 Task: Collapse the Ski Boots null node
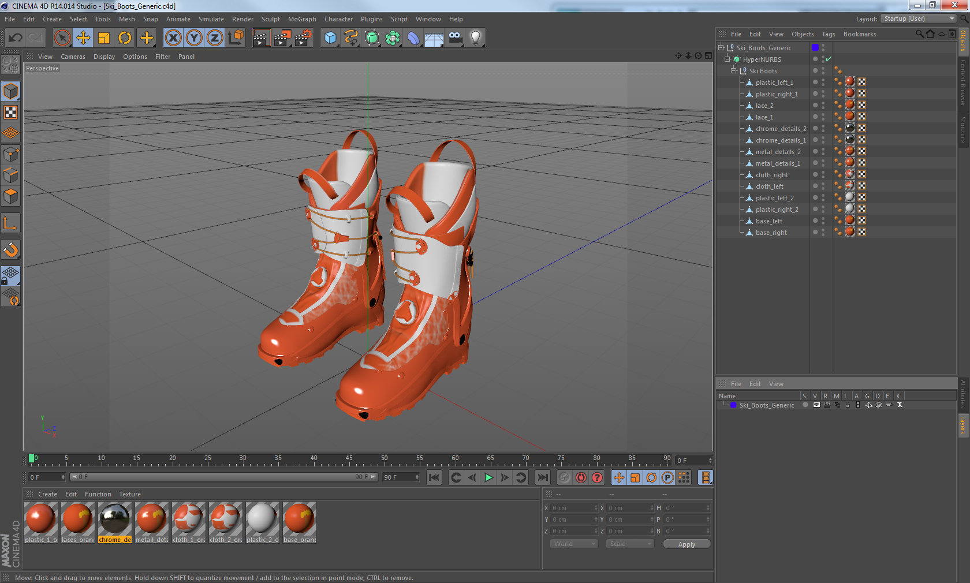734,71
